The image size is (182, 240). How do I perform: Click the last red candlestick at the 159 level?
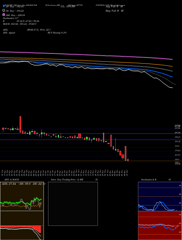tap(128, 160)
